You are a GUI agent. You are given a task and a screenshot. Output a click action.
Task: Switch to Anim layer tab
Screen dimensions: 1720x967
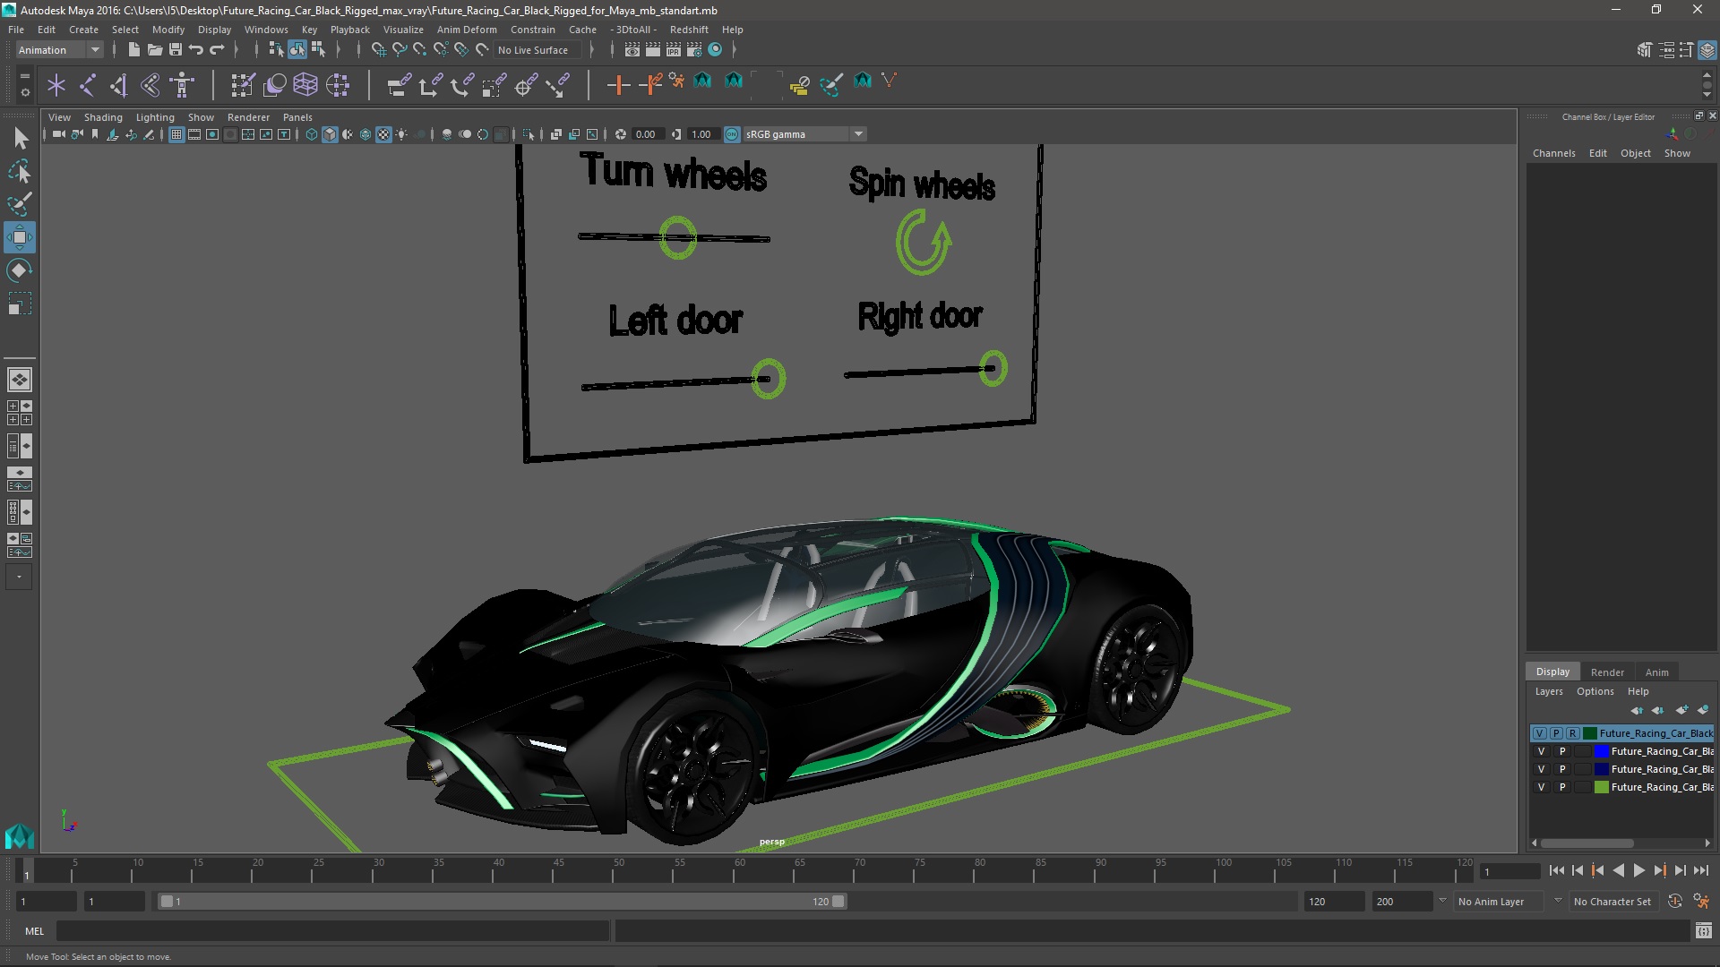tap(1656, 672)
